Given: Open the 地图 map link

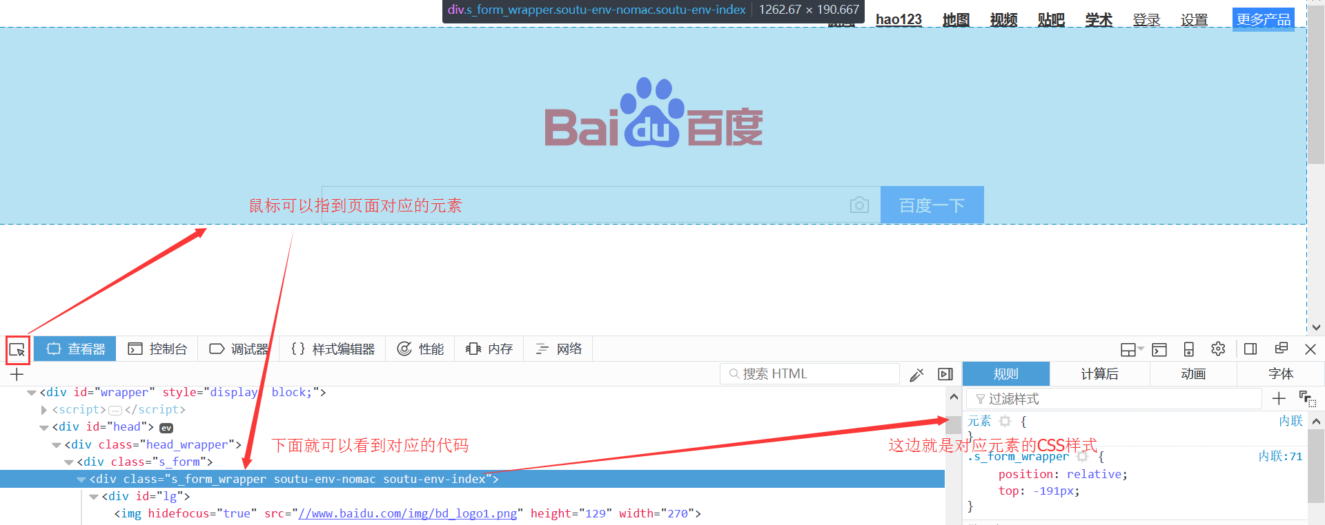Looking at the screenshot, I should point(956,19).
